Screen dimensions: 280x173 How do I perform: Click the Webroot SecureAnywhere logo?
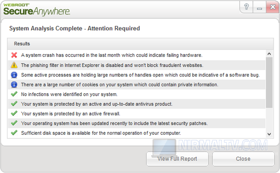click(36, 9)
